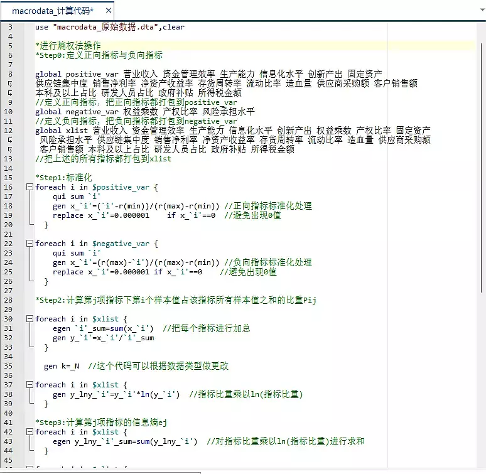Viewport: 486px width, 474px height.
Task: Click the comment //正向指标标准化处理
Action: pos(268,206)
